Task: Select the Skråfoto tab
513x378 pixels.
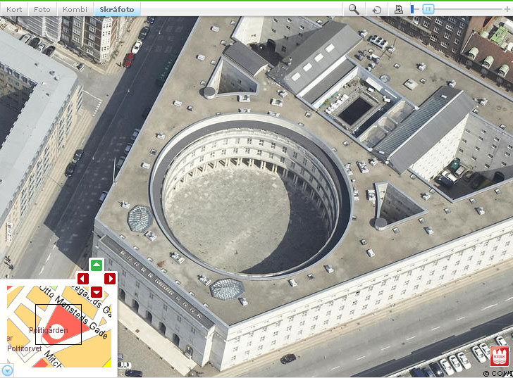Action: [x=117, y=9]
